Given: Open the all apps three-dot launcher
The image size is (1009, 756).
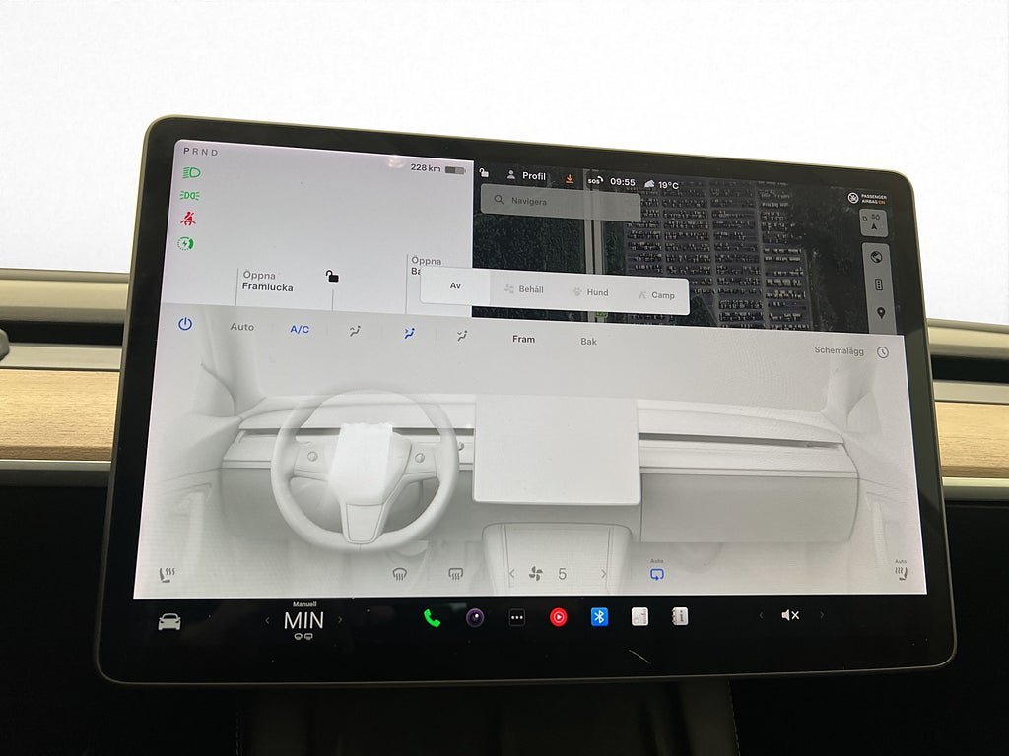Looking at the screenshot, I should [516, 617].
